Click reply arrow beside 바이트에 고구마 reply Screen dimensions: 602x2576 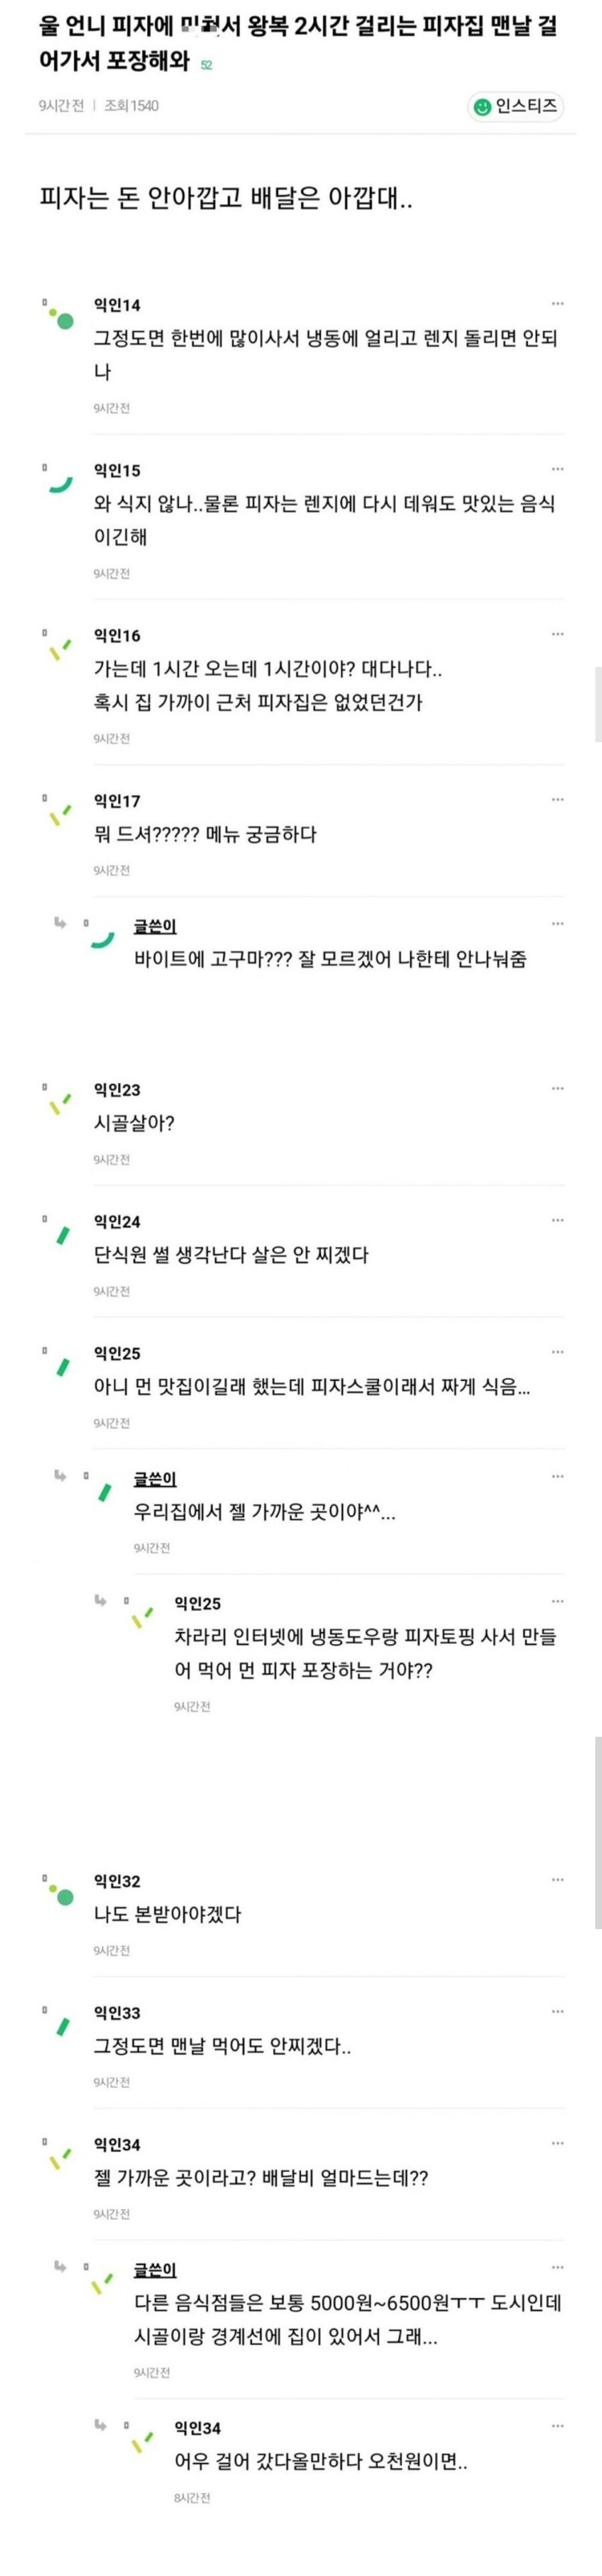[60, 923]
